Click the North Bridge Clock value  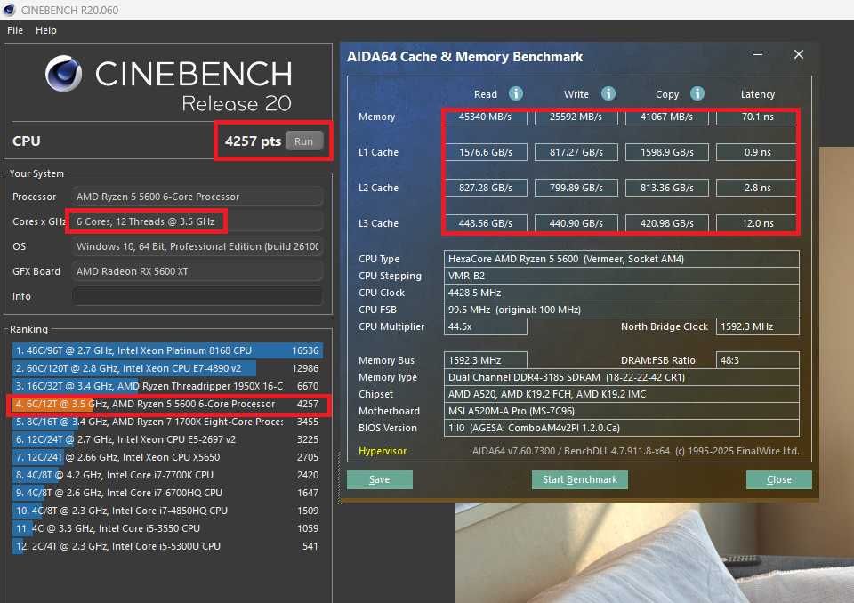click(758, 326)
